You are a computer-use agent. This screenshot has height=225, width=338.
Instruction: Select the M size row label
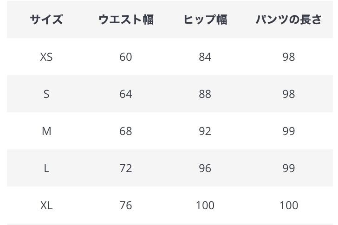coord(46,131)
